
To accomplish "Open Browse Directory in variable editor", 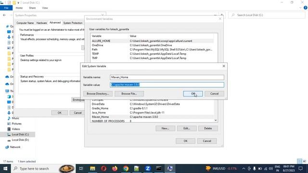I will tap(98, 94).
